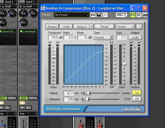Solo the Compressor channel strip with S
Screen dimensions: 165x128
point(28,108)
